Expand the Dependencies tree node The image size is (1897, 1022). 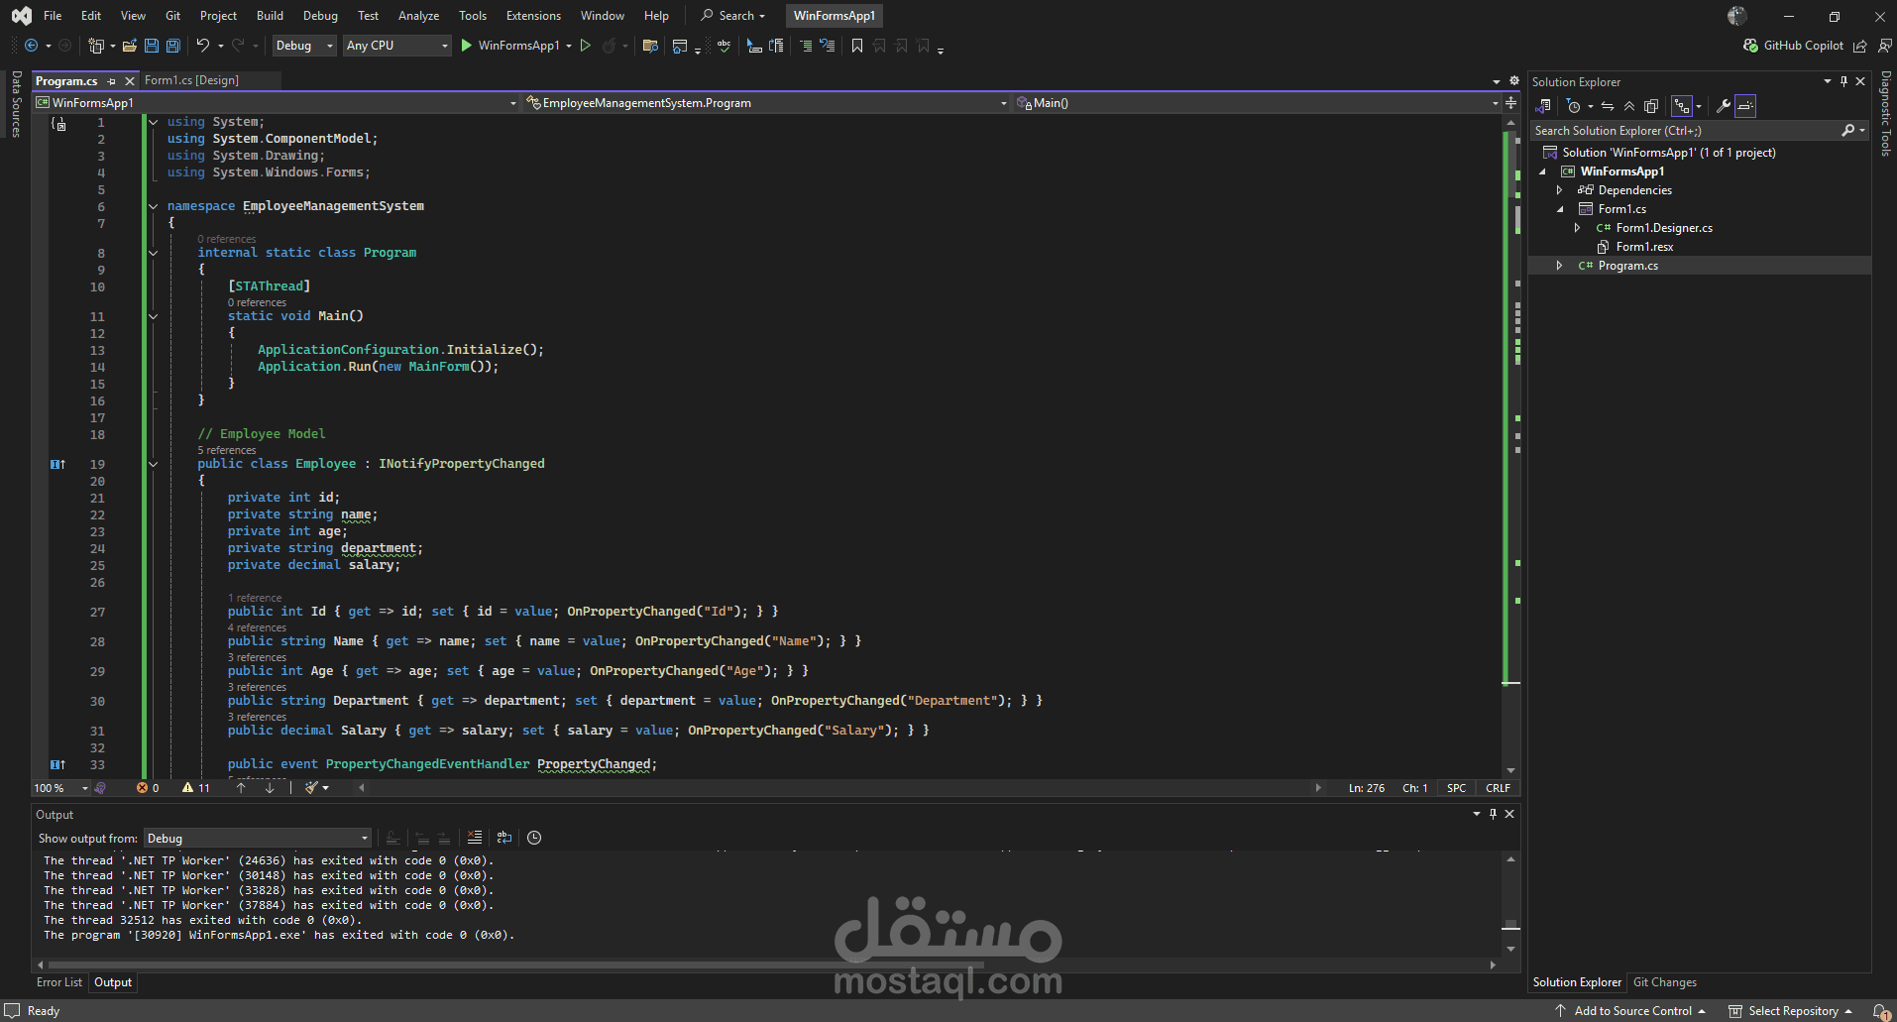[1560, 190]
